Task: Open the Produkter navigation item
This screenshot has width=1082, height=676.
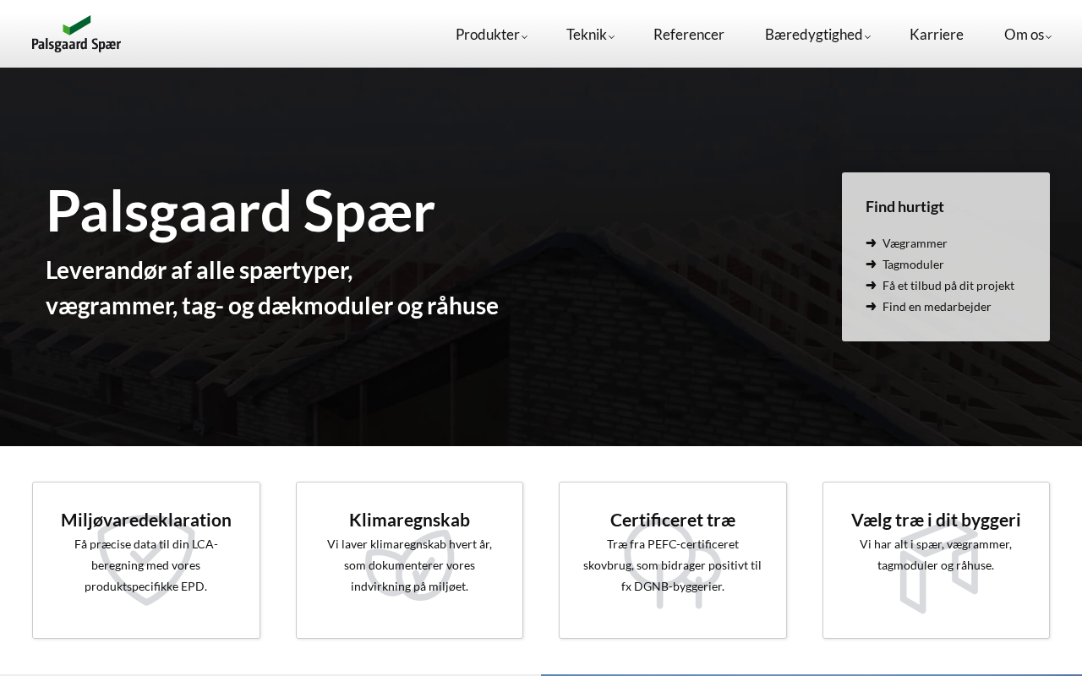Action: [488, 35]
